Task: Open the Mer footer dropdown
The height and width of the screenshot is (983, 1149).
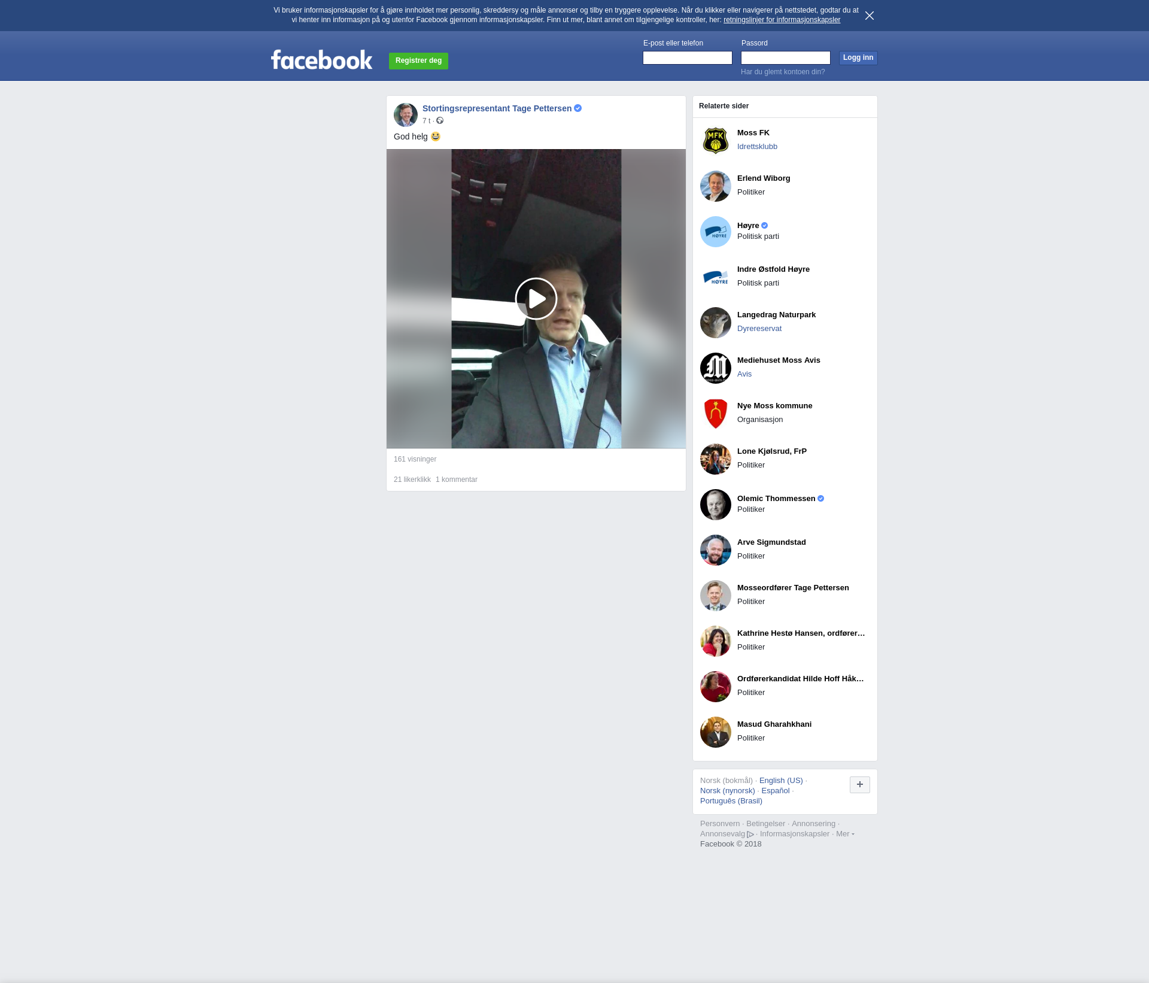Action: pos(844,834)
